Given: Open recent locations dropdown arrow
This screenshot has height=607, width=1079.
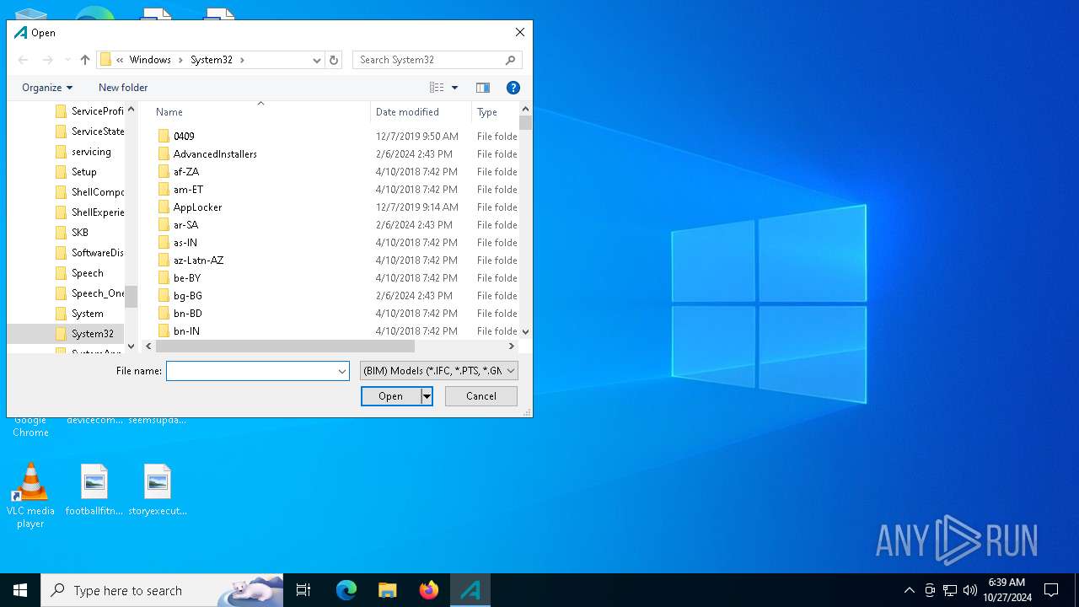Looking at the screenshot, I should pyautogui.click(x=67, y=60).
